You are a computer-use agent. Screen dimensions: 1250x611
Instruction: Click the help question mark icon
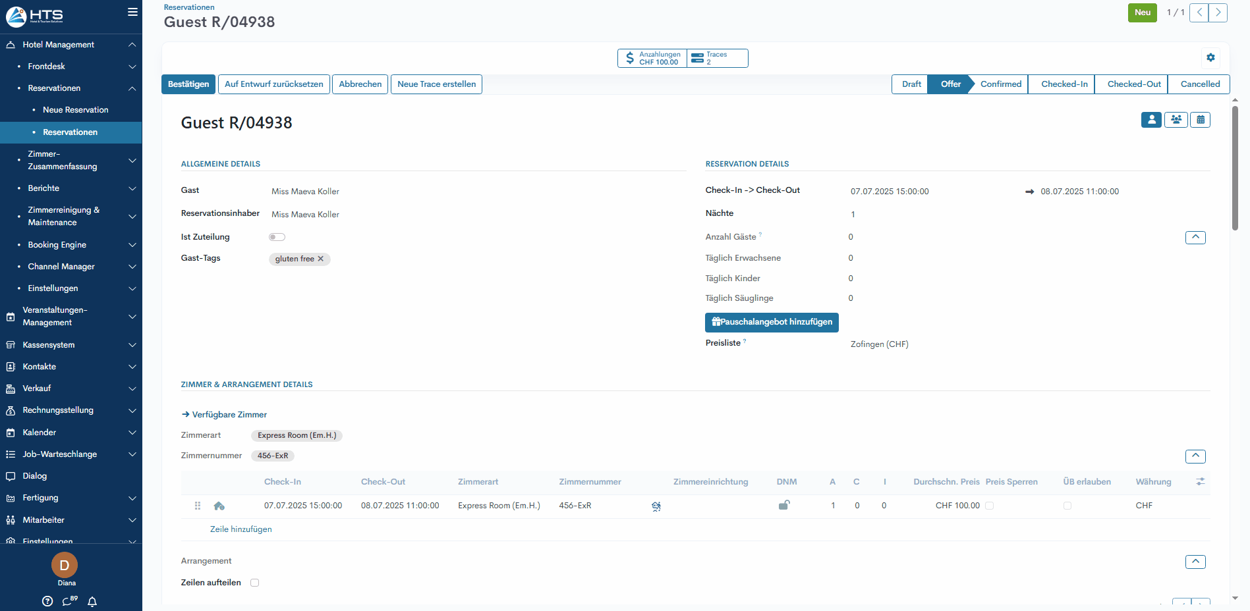(47, 601)
